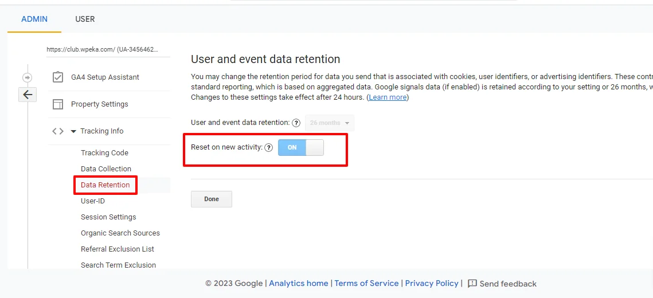Open Referral Exclusion List item

pyautogui.click(x=118, y=249)
